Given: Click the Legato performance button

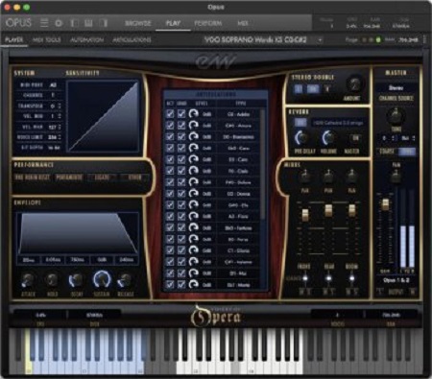Looking at the screenshot, I should click(102, 178).
